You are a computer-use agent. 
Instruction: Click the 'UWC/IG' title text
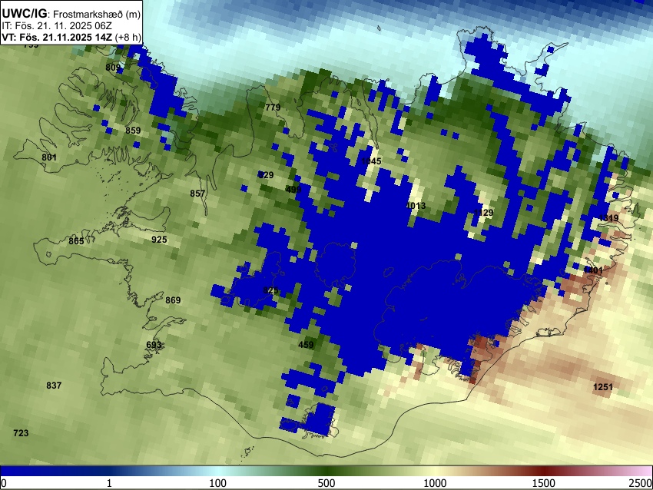click(24, 14)
